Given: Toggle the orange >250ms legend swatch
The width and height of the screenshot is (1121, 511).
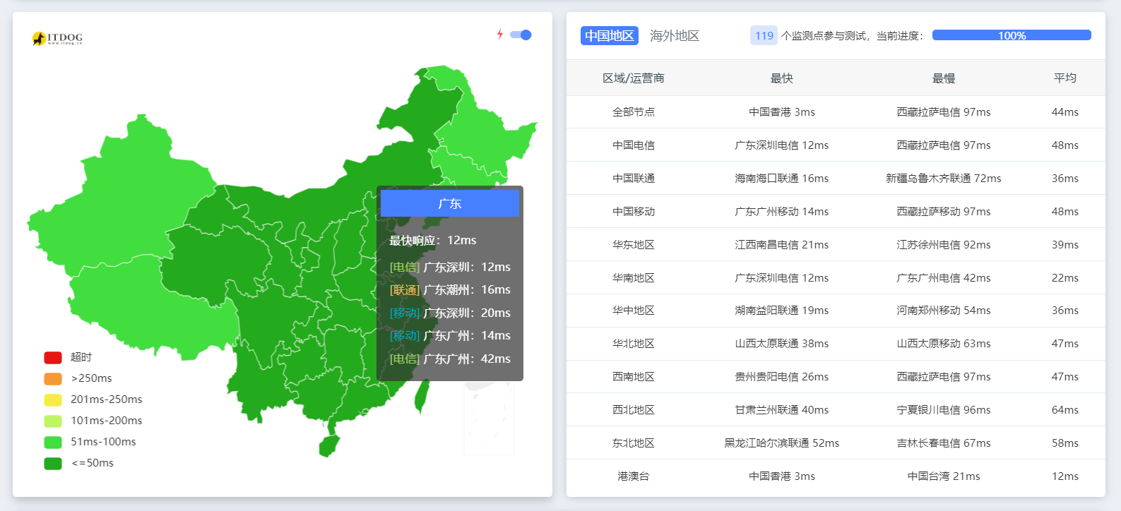Looking at the screenshot, I should [x=53, y=379].
